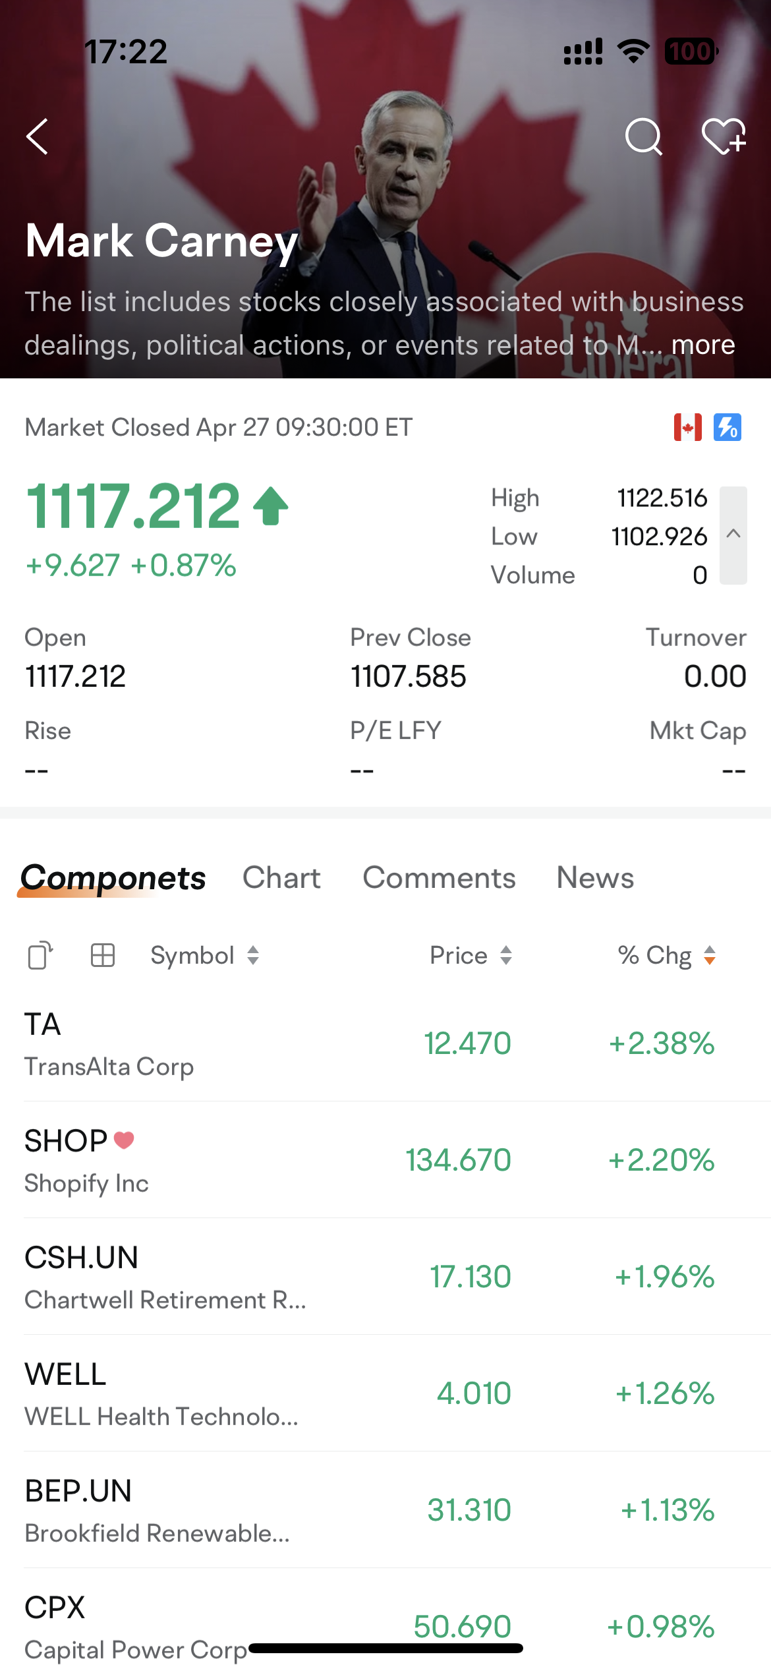Sort components by Symbol
771x1669 pixels.
205,955
